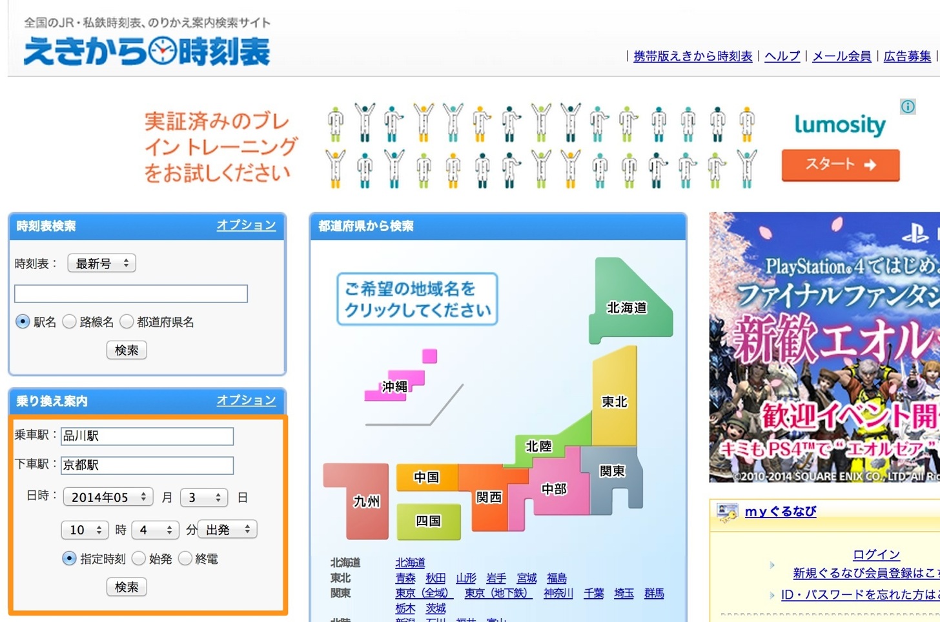Click the 福島 prefecture link
This screenshot has width=940, height=622.
point(557,578)
